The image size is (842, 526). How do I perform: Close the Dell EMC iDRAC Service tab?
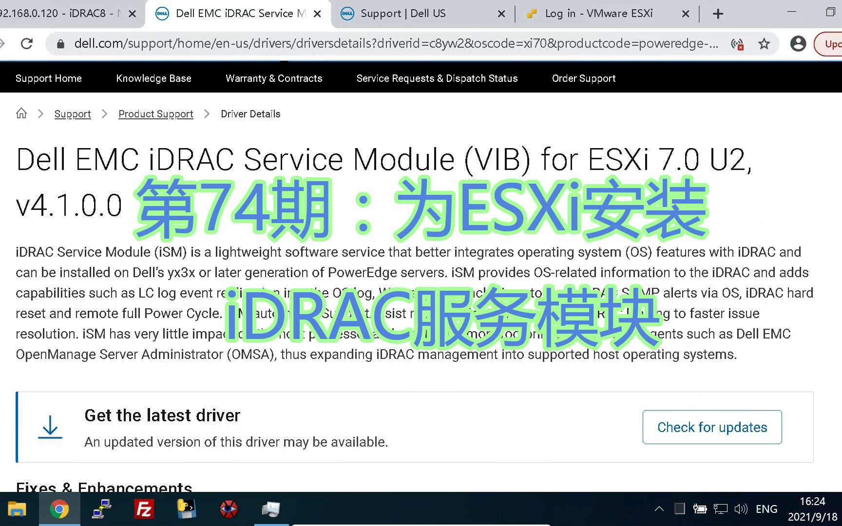317,14
